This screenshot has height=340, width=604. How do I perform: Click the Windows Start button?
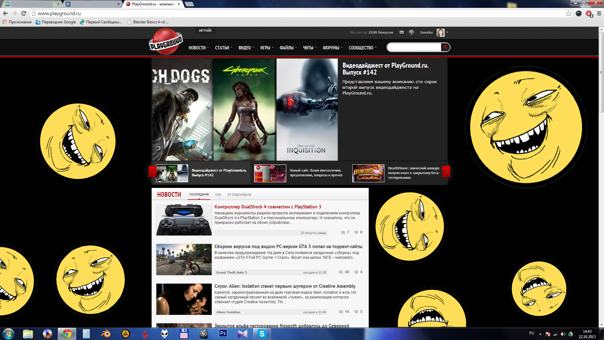pos(8,334)
